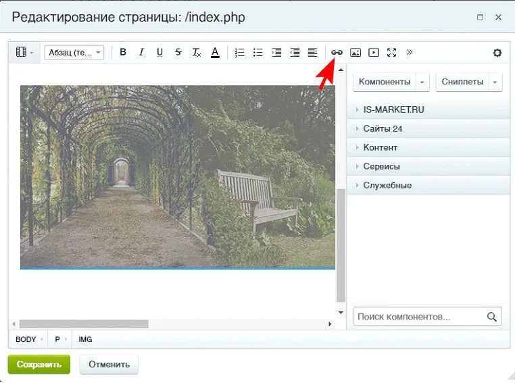Open the text alignment options
The height and width of the screenshot is (383, 515).
(312, 53)
